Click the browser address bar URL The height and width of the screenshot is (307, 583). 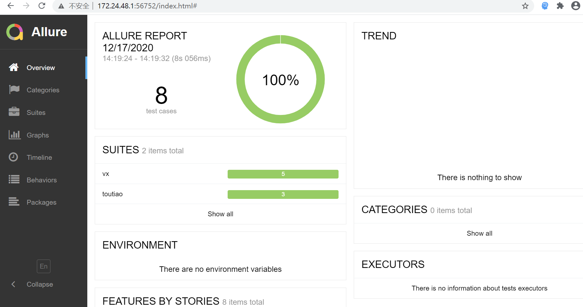tap(147, 6)
